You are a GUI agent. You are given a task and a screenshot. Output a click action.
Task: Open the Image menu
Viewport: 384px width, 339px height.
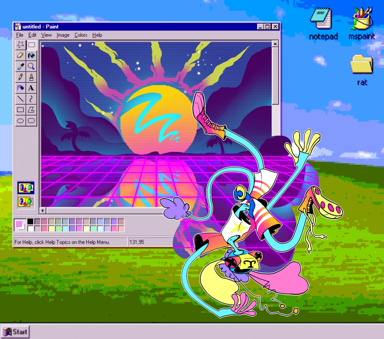tap(63, 35)
